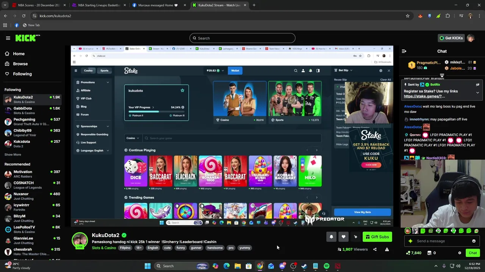Open the Chrome apps grid shortcut
Screen dimensions: 485x272
tap(5, 25)
